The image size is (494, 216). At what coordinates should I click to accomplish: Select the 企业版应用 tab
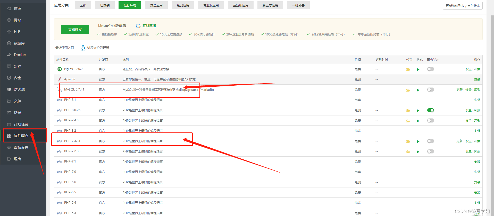coord(241,5)
